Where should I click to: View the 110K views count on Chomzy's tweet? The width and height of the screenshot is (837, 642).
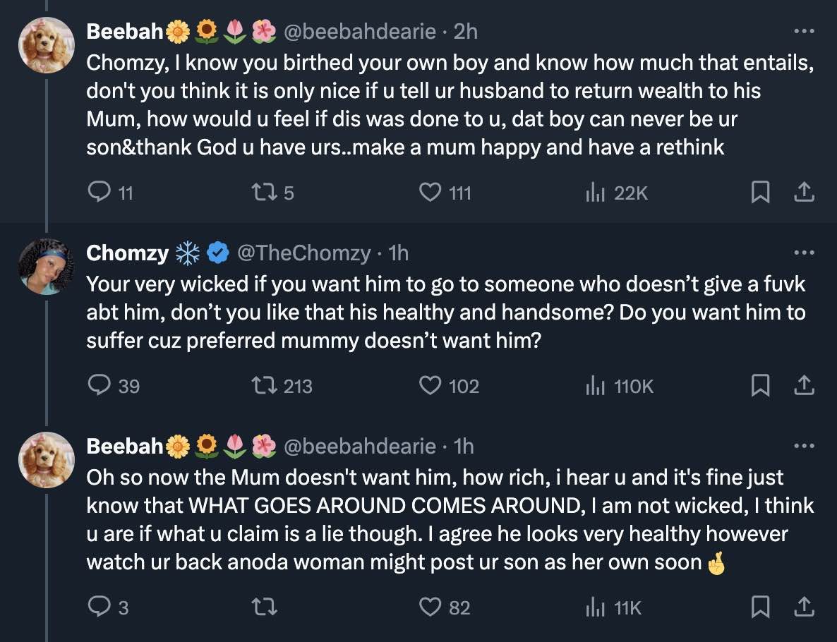pyautogui.click(x=620, y=386)
